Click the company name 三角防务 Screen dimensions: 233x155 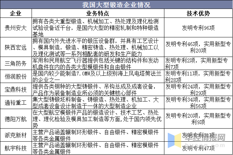click(x=16, y=63)
